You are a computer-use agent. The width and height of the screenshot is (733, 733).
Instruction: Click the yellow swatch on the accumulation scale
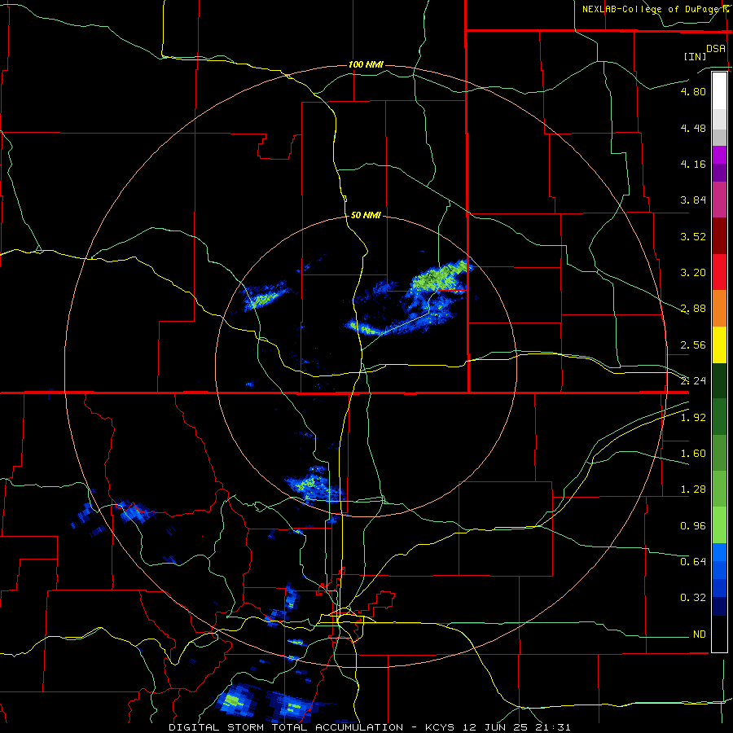click(x=719, y=345)
